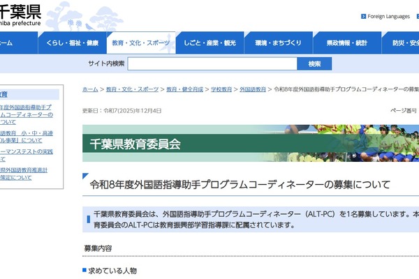
Task: Click the 求めている人物 subheading
Action: coord(112,271)
